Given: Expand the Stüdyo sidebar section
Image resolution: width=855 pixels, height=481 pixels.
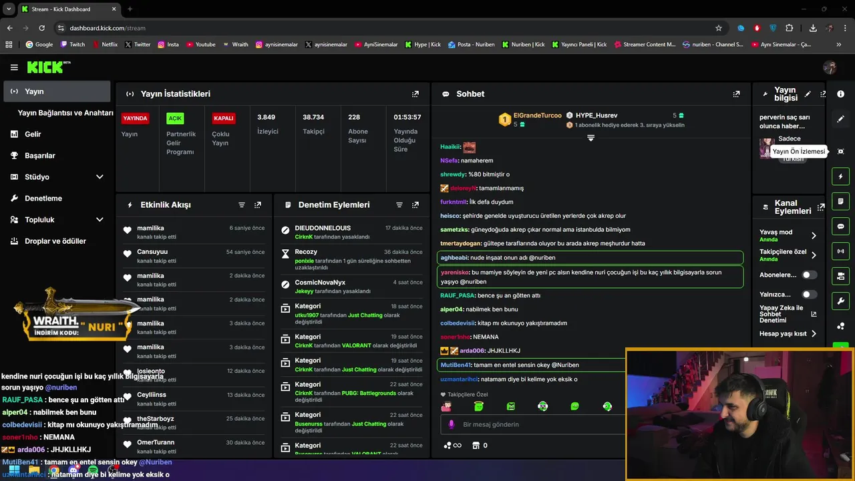Looking at the screenshot, I should (x=100, y=177).
